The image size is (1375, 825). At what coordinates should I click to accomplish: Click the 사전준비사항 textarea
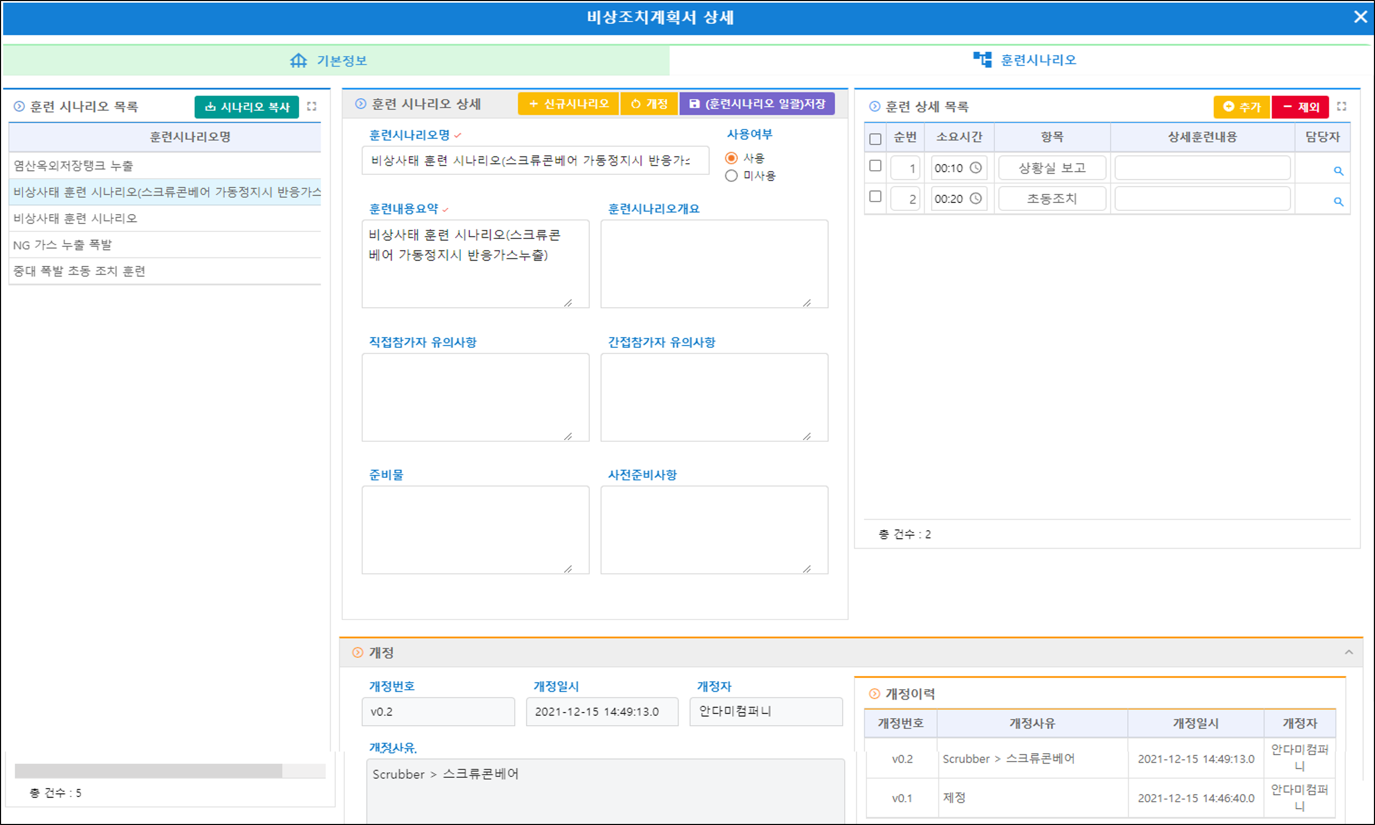(714, 530)
